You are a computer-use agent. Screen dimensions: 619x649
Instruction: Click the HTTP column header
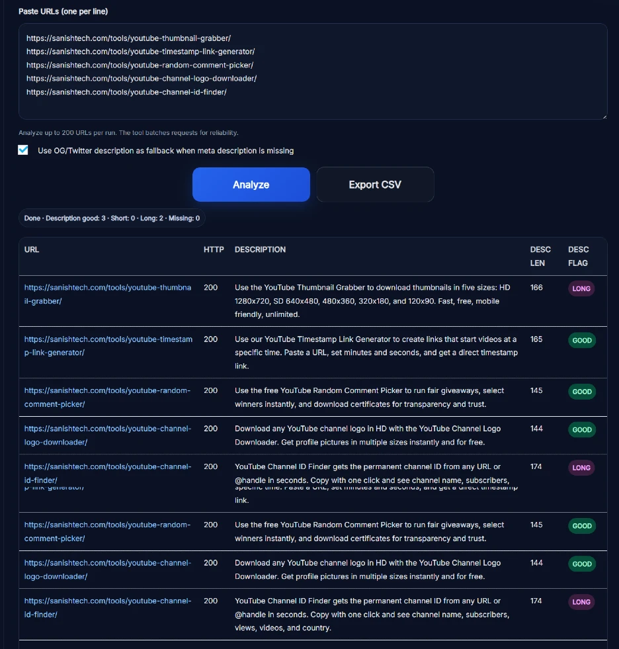click(214, 250)
